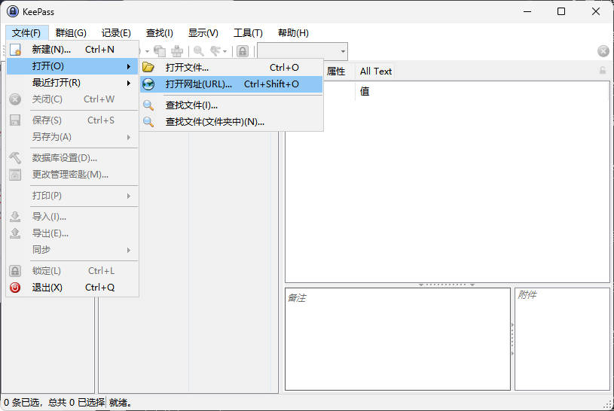Click the red power icon beside 退出(X)
Screen dimensions: 614x411
tap(15, 288)
